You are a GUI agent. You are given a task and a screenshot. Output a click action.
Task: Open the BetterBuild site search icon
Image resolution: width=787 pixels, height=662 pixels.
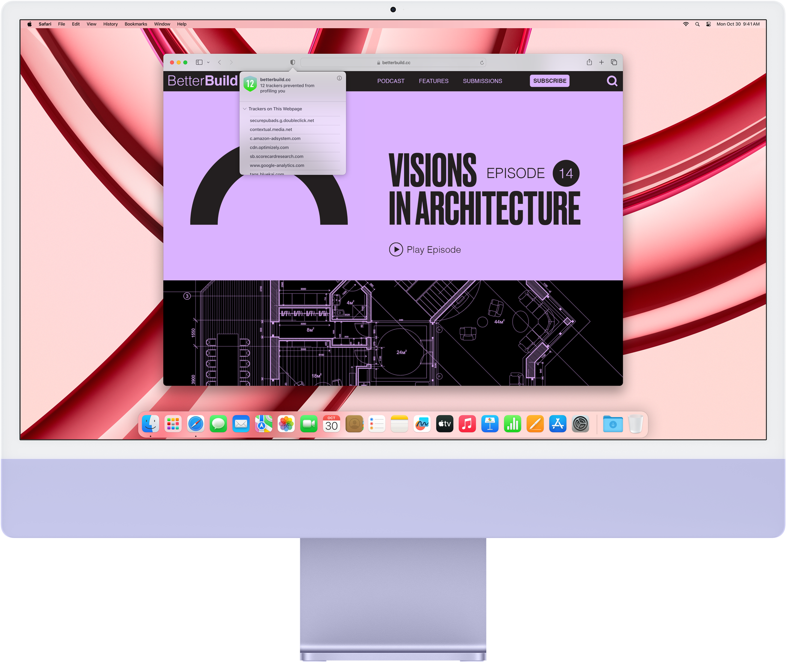pos(612,81)
